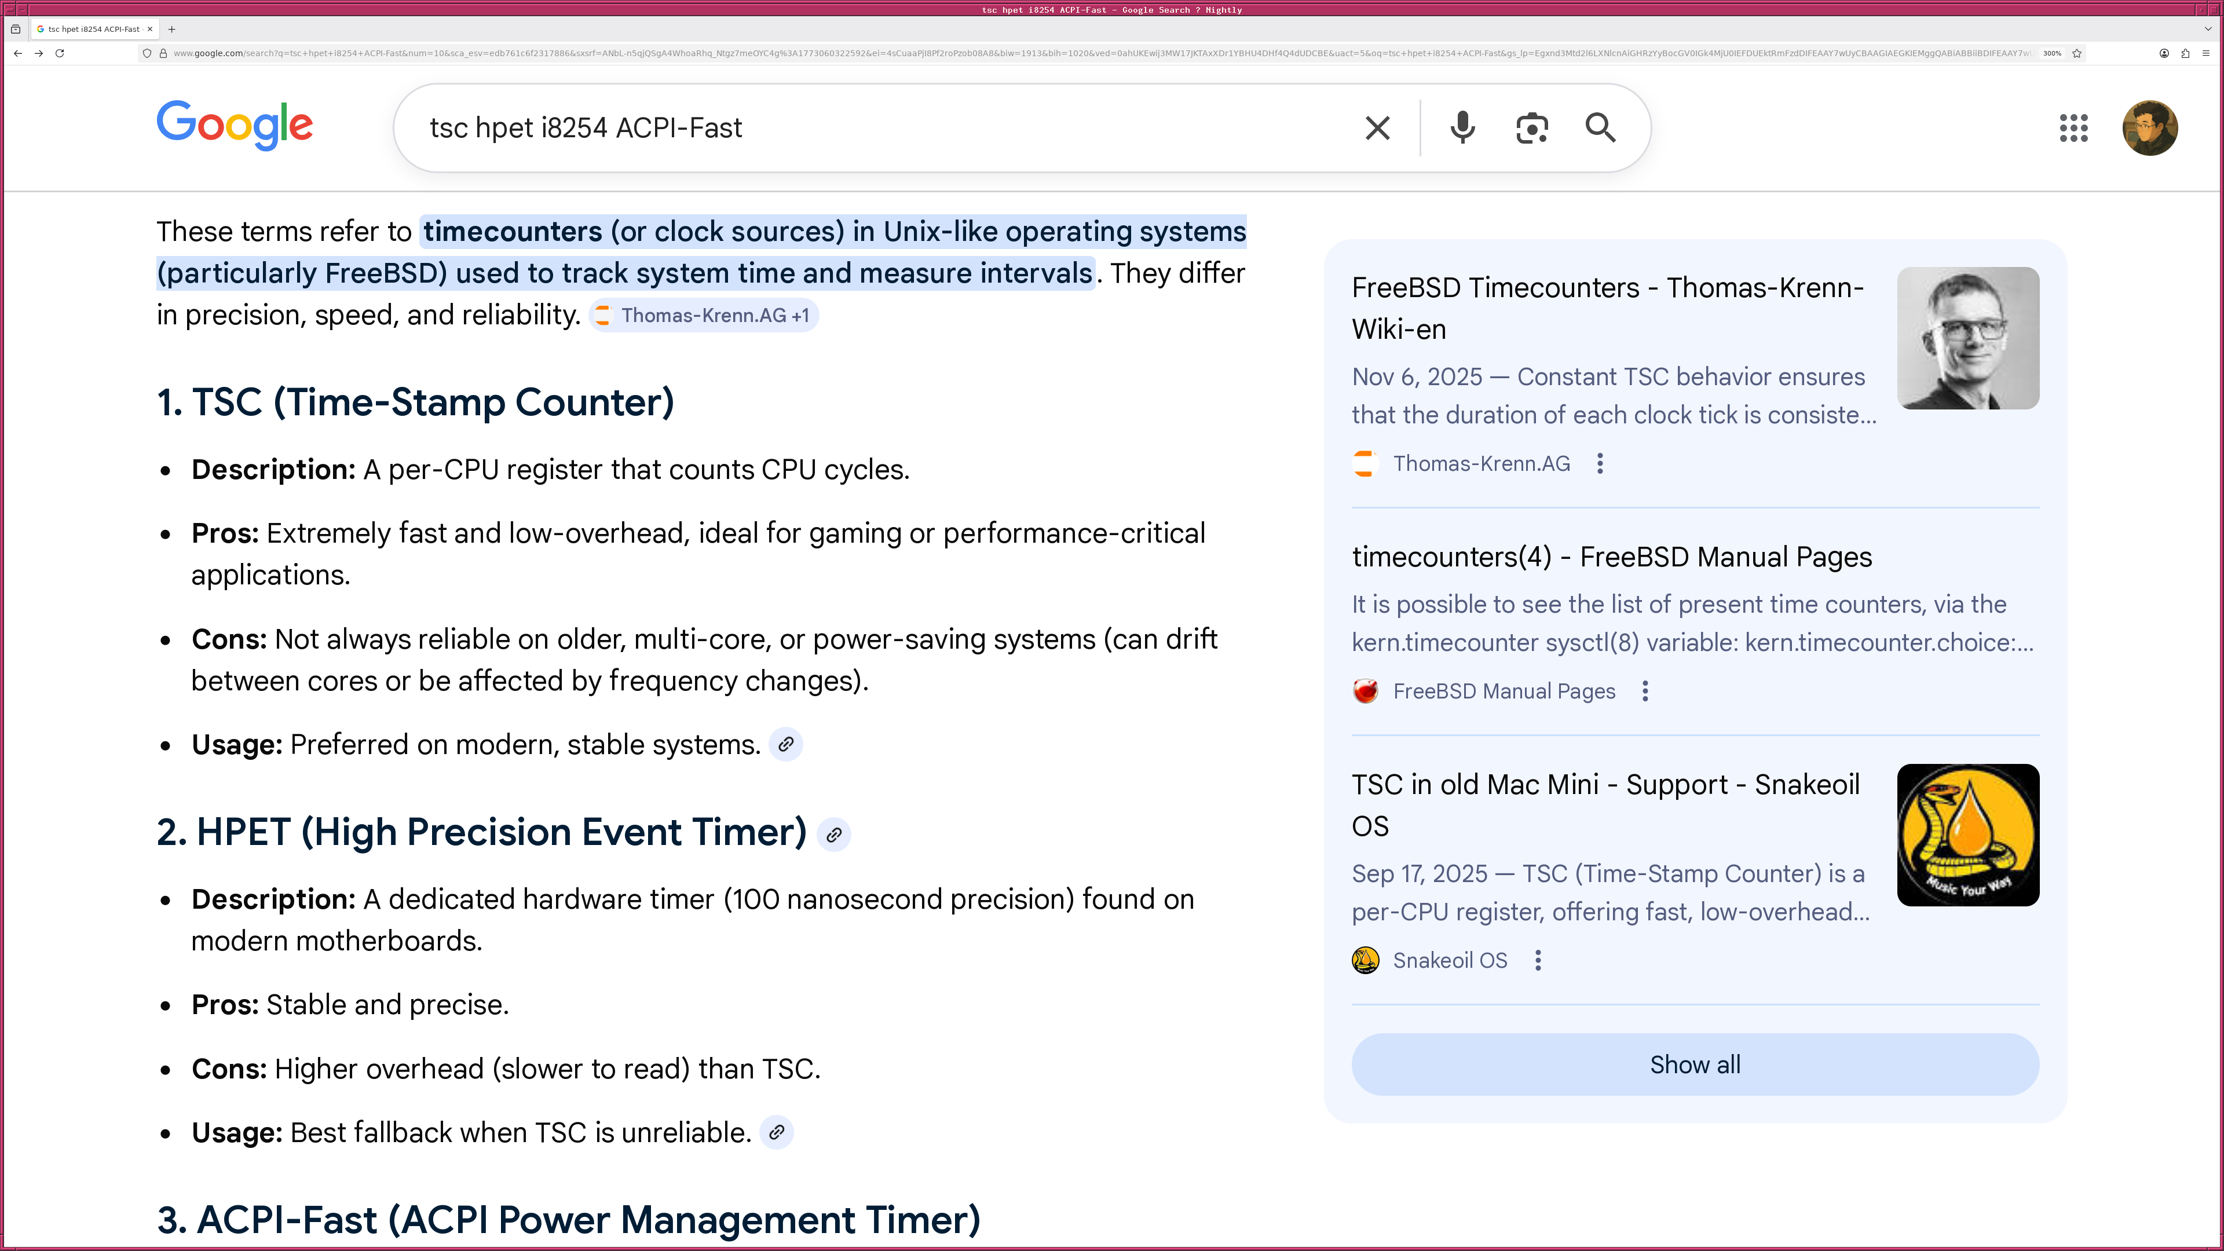Click the Show all button
This screenshot has width=2224, height=1251.
[1694, 1065]
